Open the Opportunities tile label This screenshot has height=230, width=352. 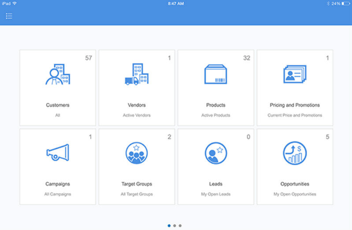[295, 184]
